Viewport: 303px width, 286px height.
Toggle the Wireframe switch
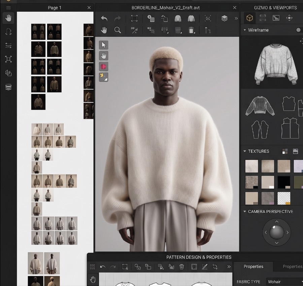[299, 30]
